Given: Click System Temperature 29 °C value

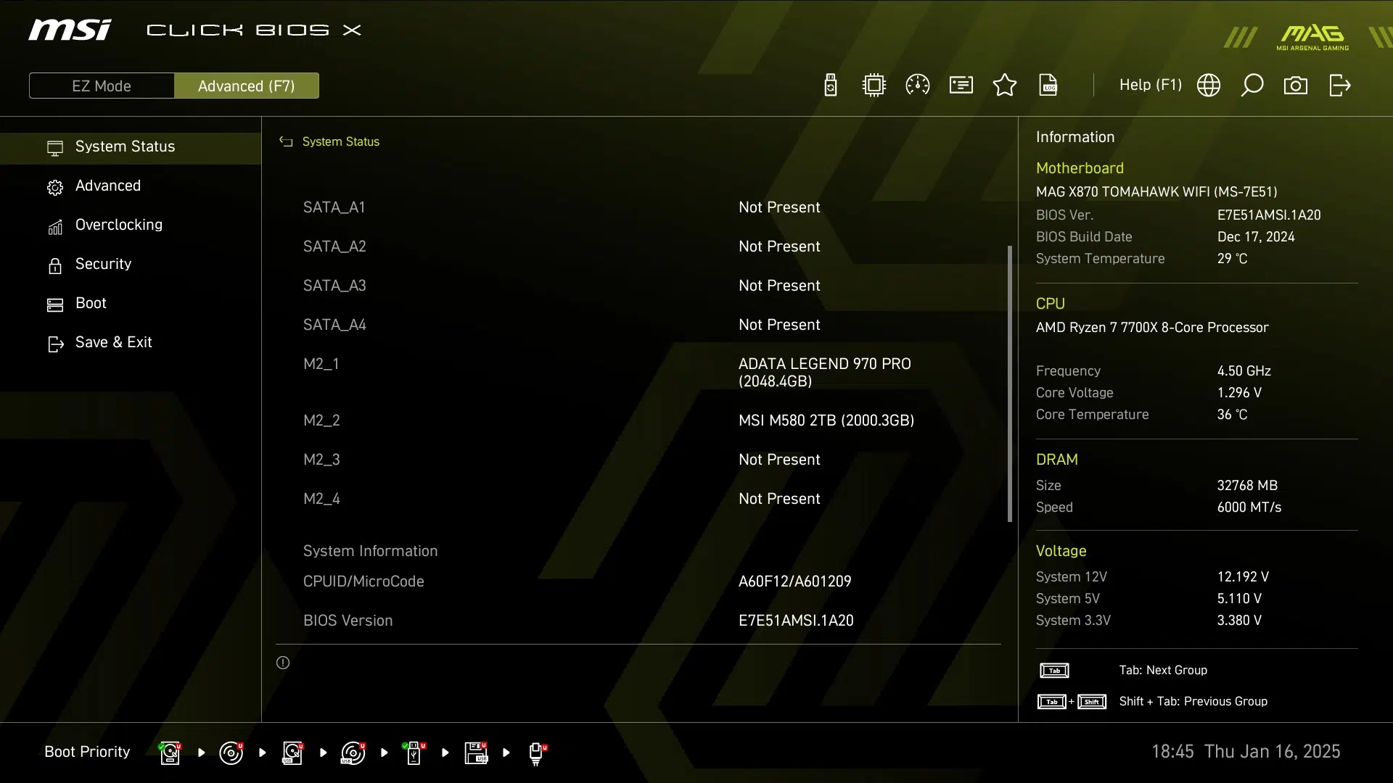Looking at the screenshot, I should click(x=1232, y=259).
